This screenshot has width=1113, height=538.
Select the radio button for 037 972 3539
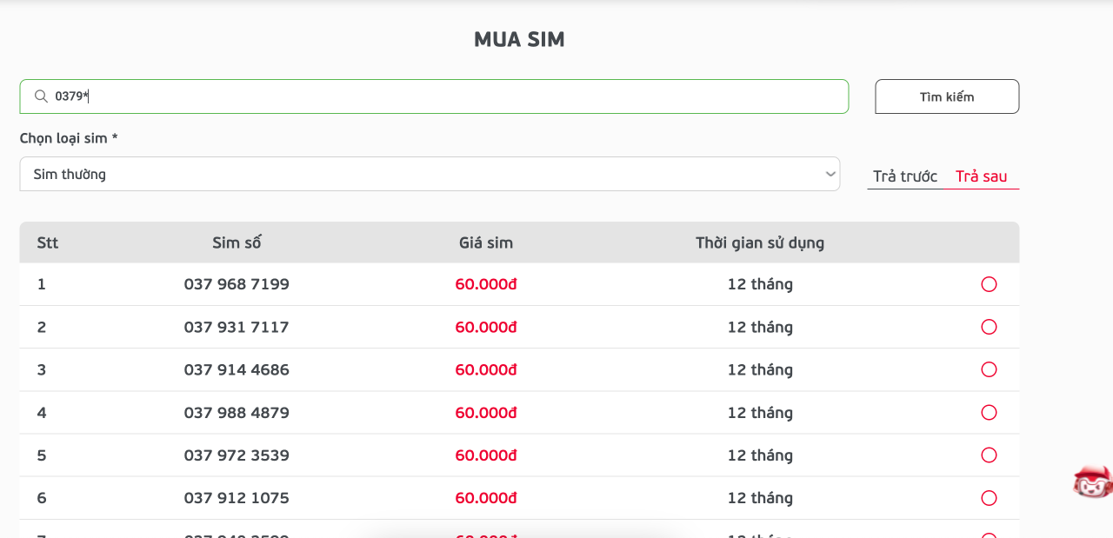(x=989, y=455)
